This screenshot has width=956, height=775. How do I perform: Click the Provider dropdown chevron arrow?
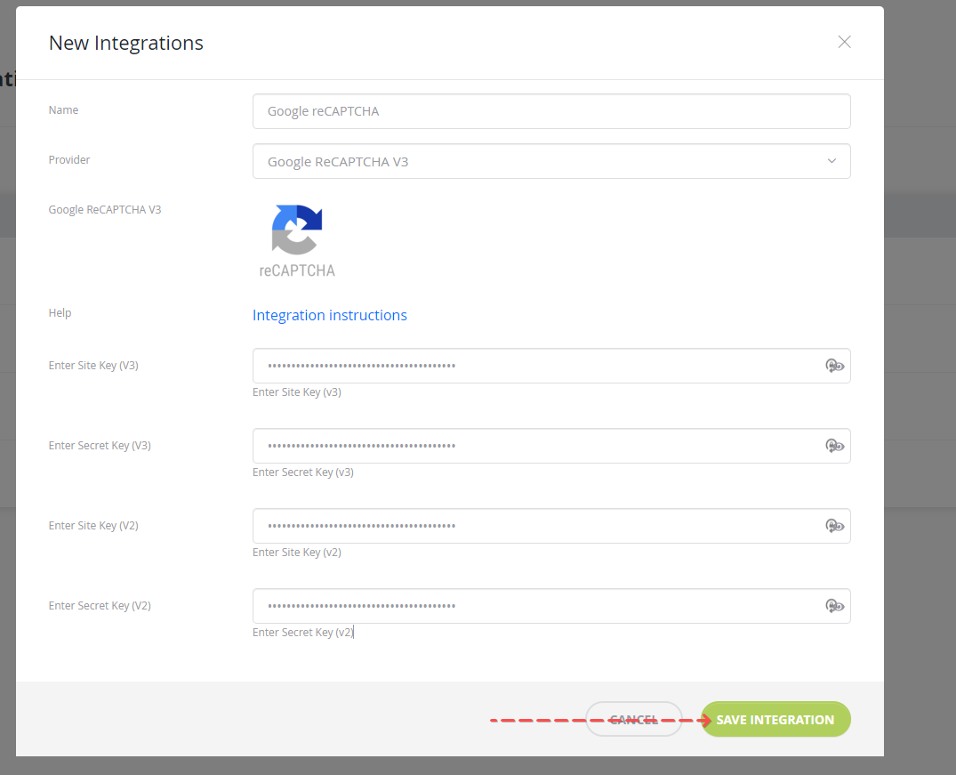click(831, 161)
